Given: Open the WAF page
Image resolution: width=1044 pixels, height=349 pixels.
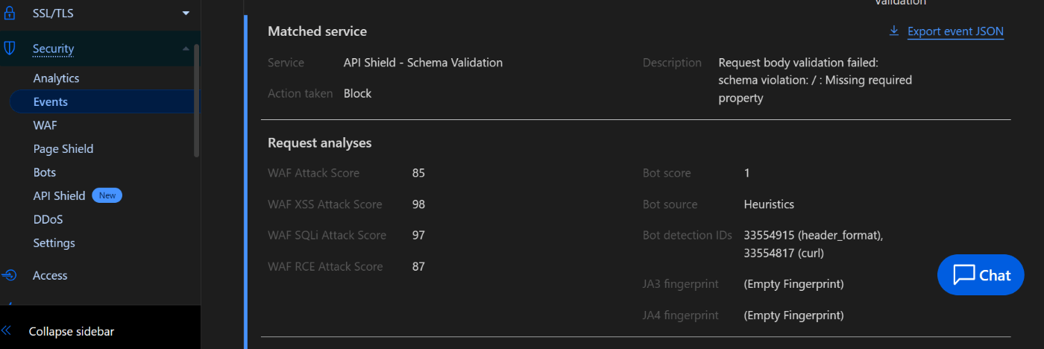Looking at the screenshot, I should [x=45, y=125].
